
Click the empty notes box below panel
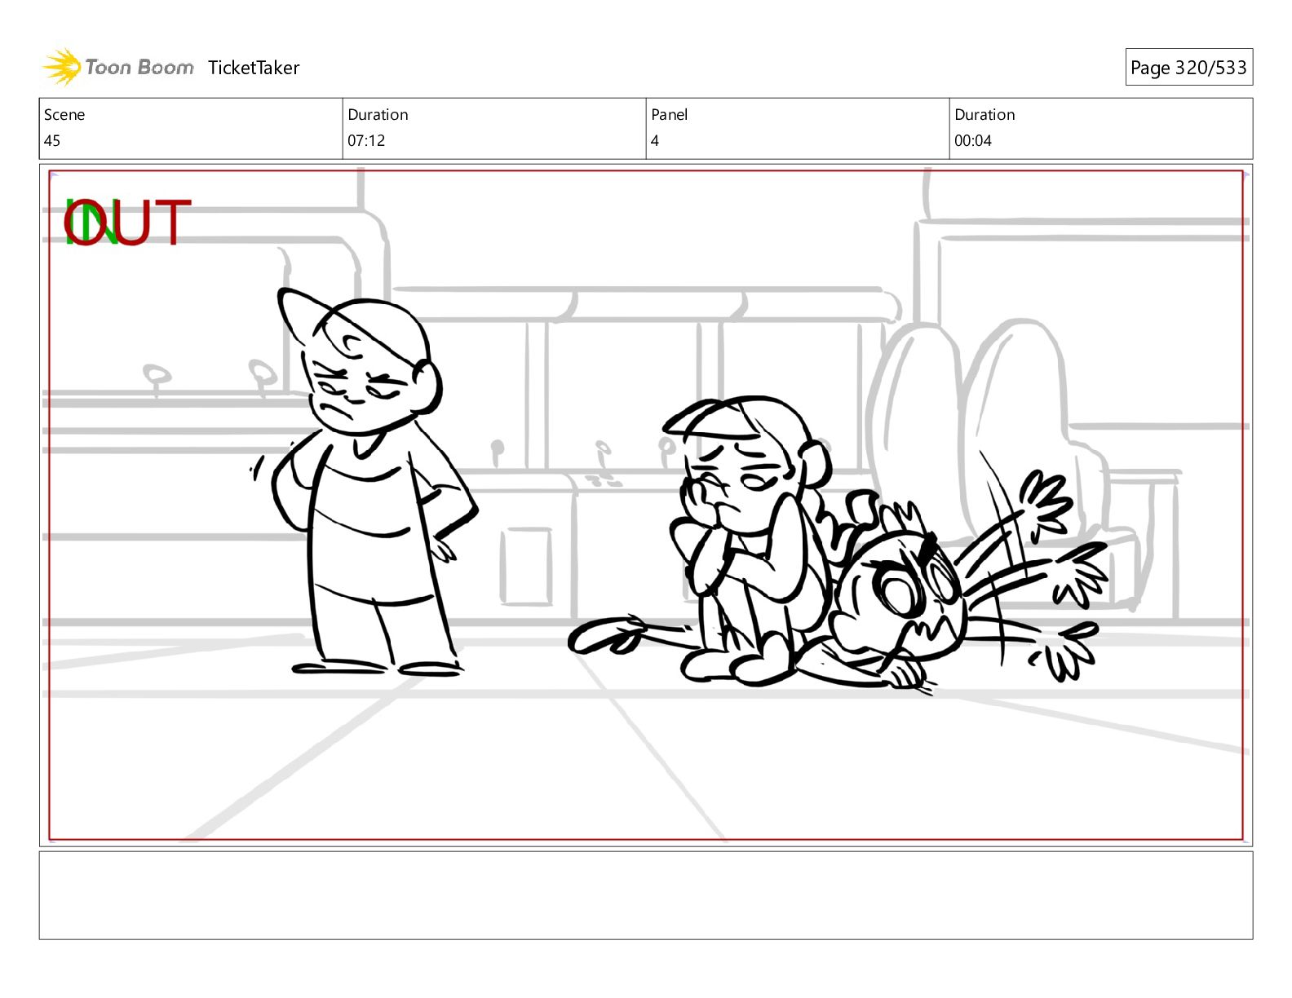[x=646, y=895]
